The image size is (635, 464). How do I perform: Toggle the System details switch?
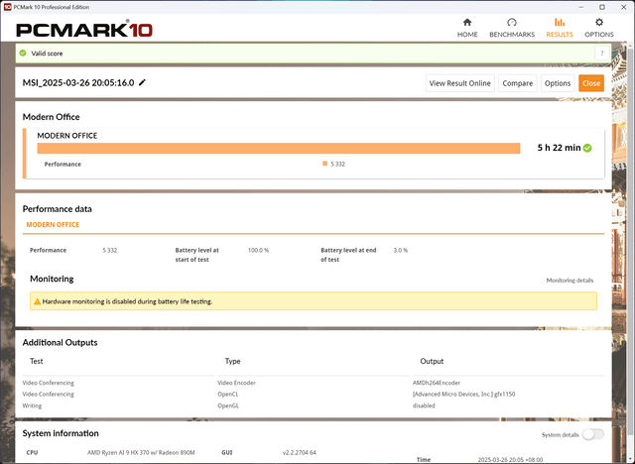[x=593, y=434]
